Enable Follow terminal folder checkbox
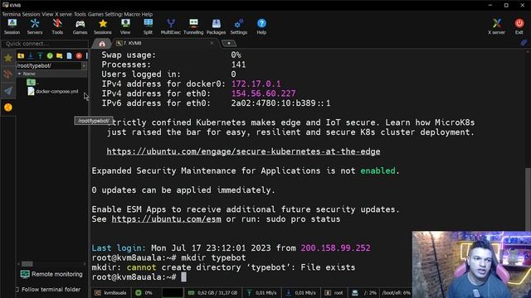This screenshot has width=531, height=298. tap(17, 289)
